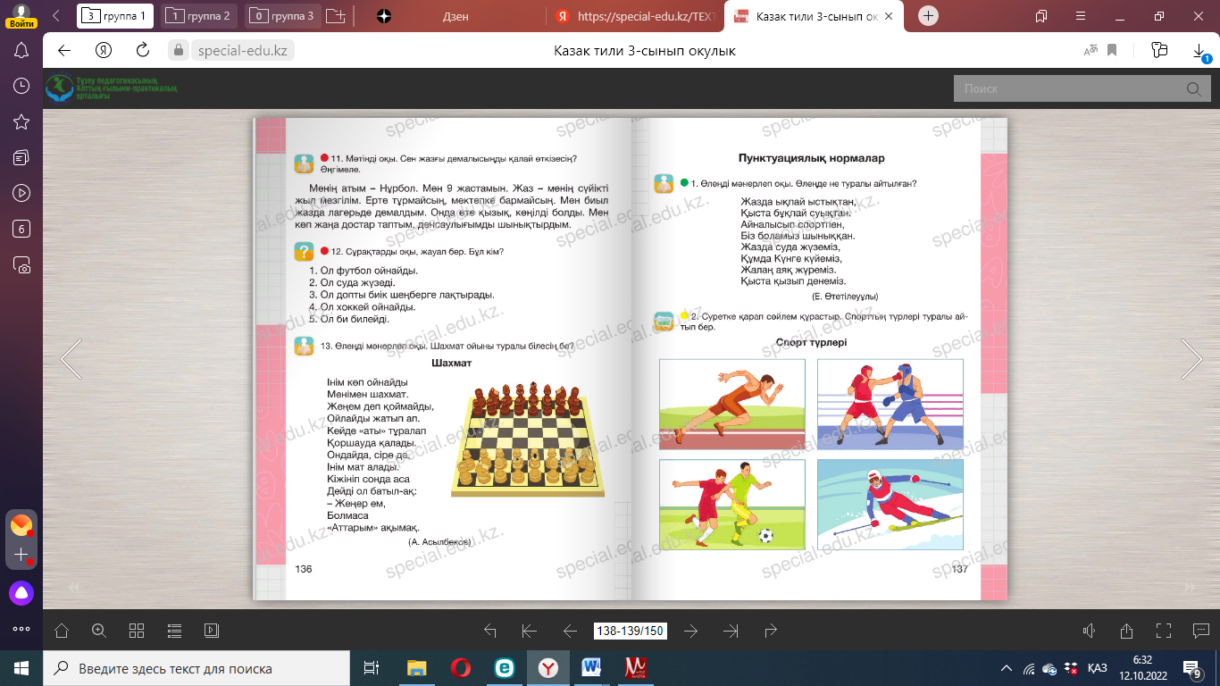Open the chess board illustration

coord(527,438)
